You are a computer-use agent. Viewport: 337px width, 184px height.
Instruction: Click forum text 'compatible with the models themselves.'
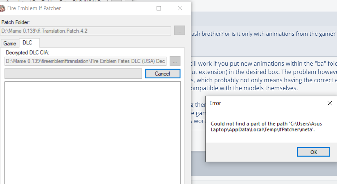pos(244,88)
